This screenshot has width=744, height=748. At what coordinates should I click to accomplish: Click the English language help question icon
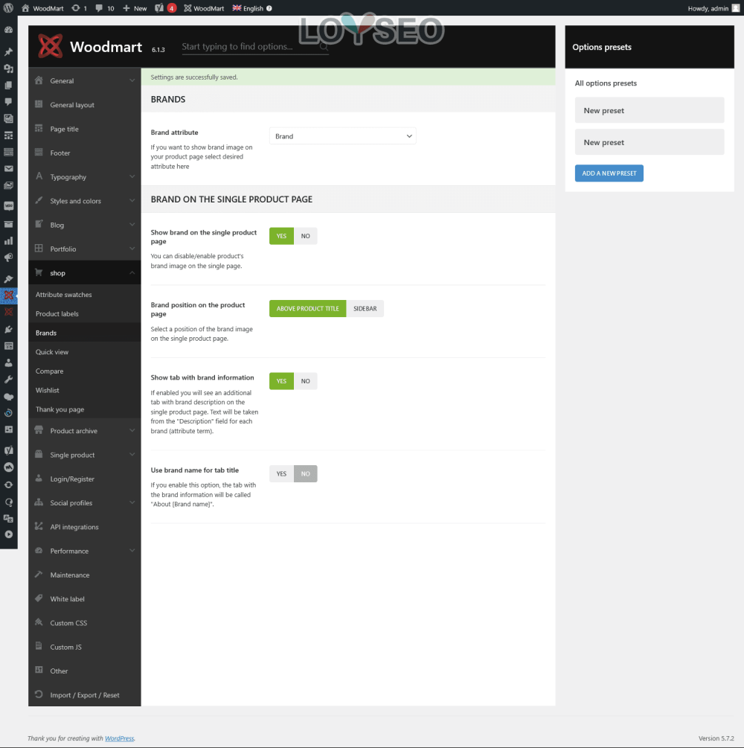(269, 8)
